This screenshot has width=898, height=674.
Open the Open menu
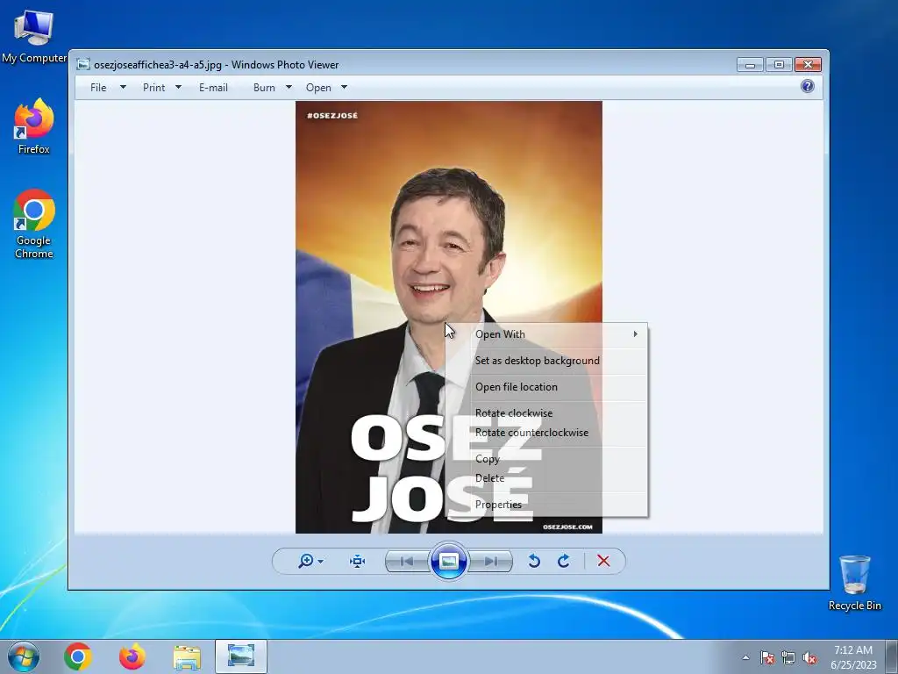(318, 88)
